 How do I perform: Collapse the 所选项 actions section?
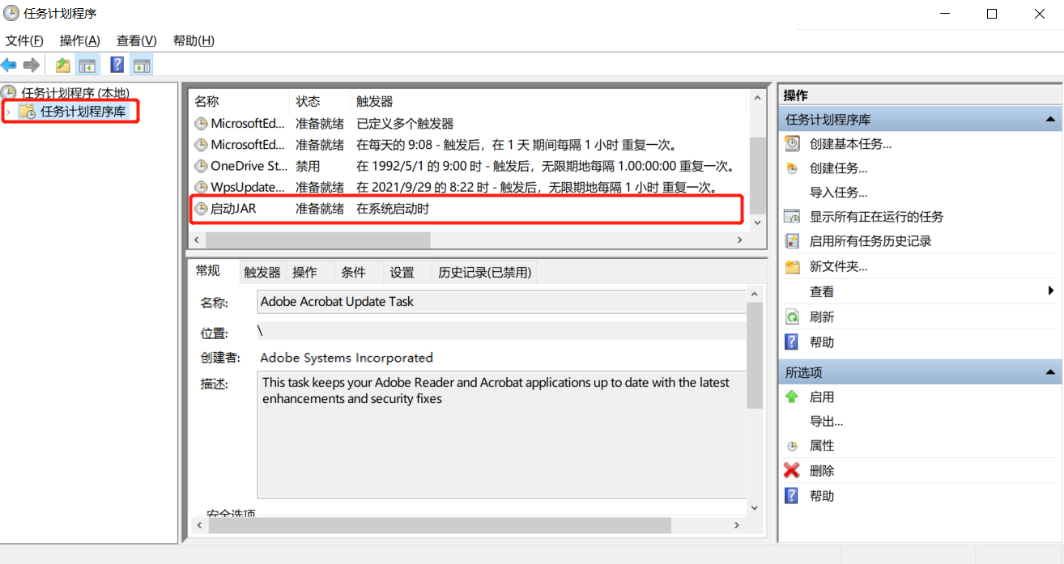coord(1050,373)
